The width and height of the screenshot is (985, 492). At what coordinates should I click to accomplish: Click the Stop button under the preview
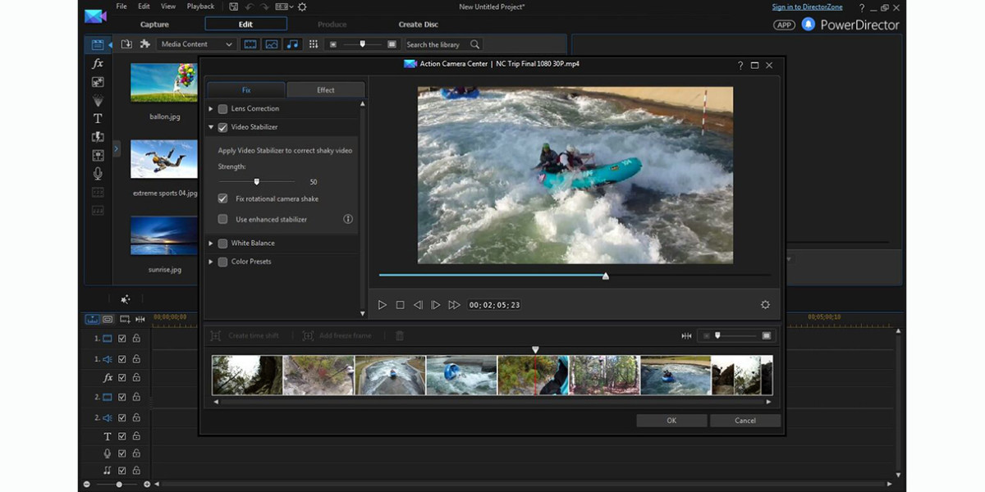[x=400, y=304]
